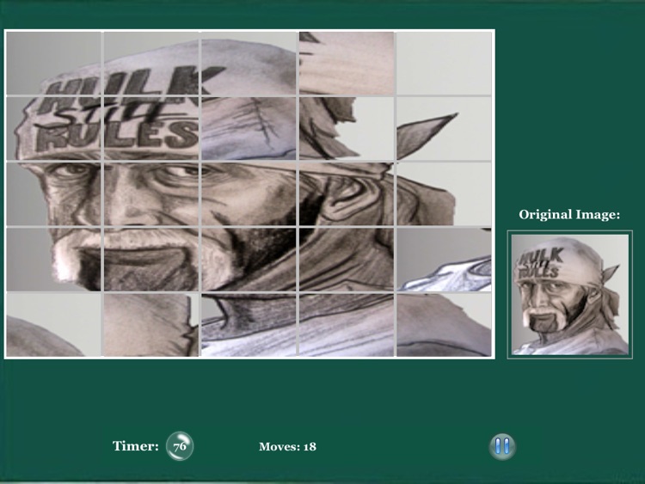This screenshot has height=484, width=645.
Task: Select the tile with "LES" and "STILL"
Action: [x=151, y=128]
